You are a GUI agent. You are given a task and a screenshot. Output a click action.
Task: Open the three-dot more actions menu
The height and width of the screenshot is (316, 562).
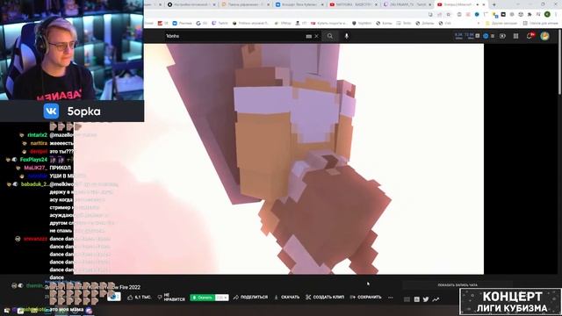click(390, 298)
